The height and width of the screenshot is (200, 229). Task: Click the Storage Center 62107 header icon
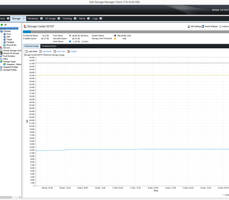(25, 27)
